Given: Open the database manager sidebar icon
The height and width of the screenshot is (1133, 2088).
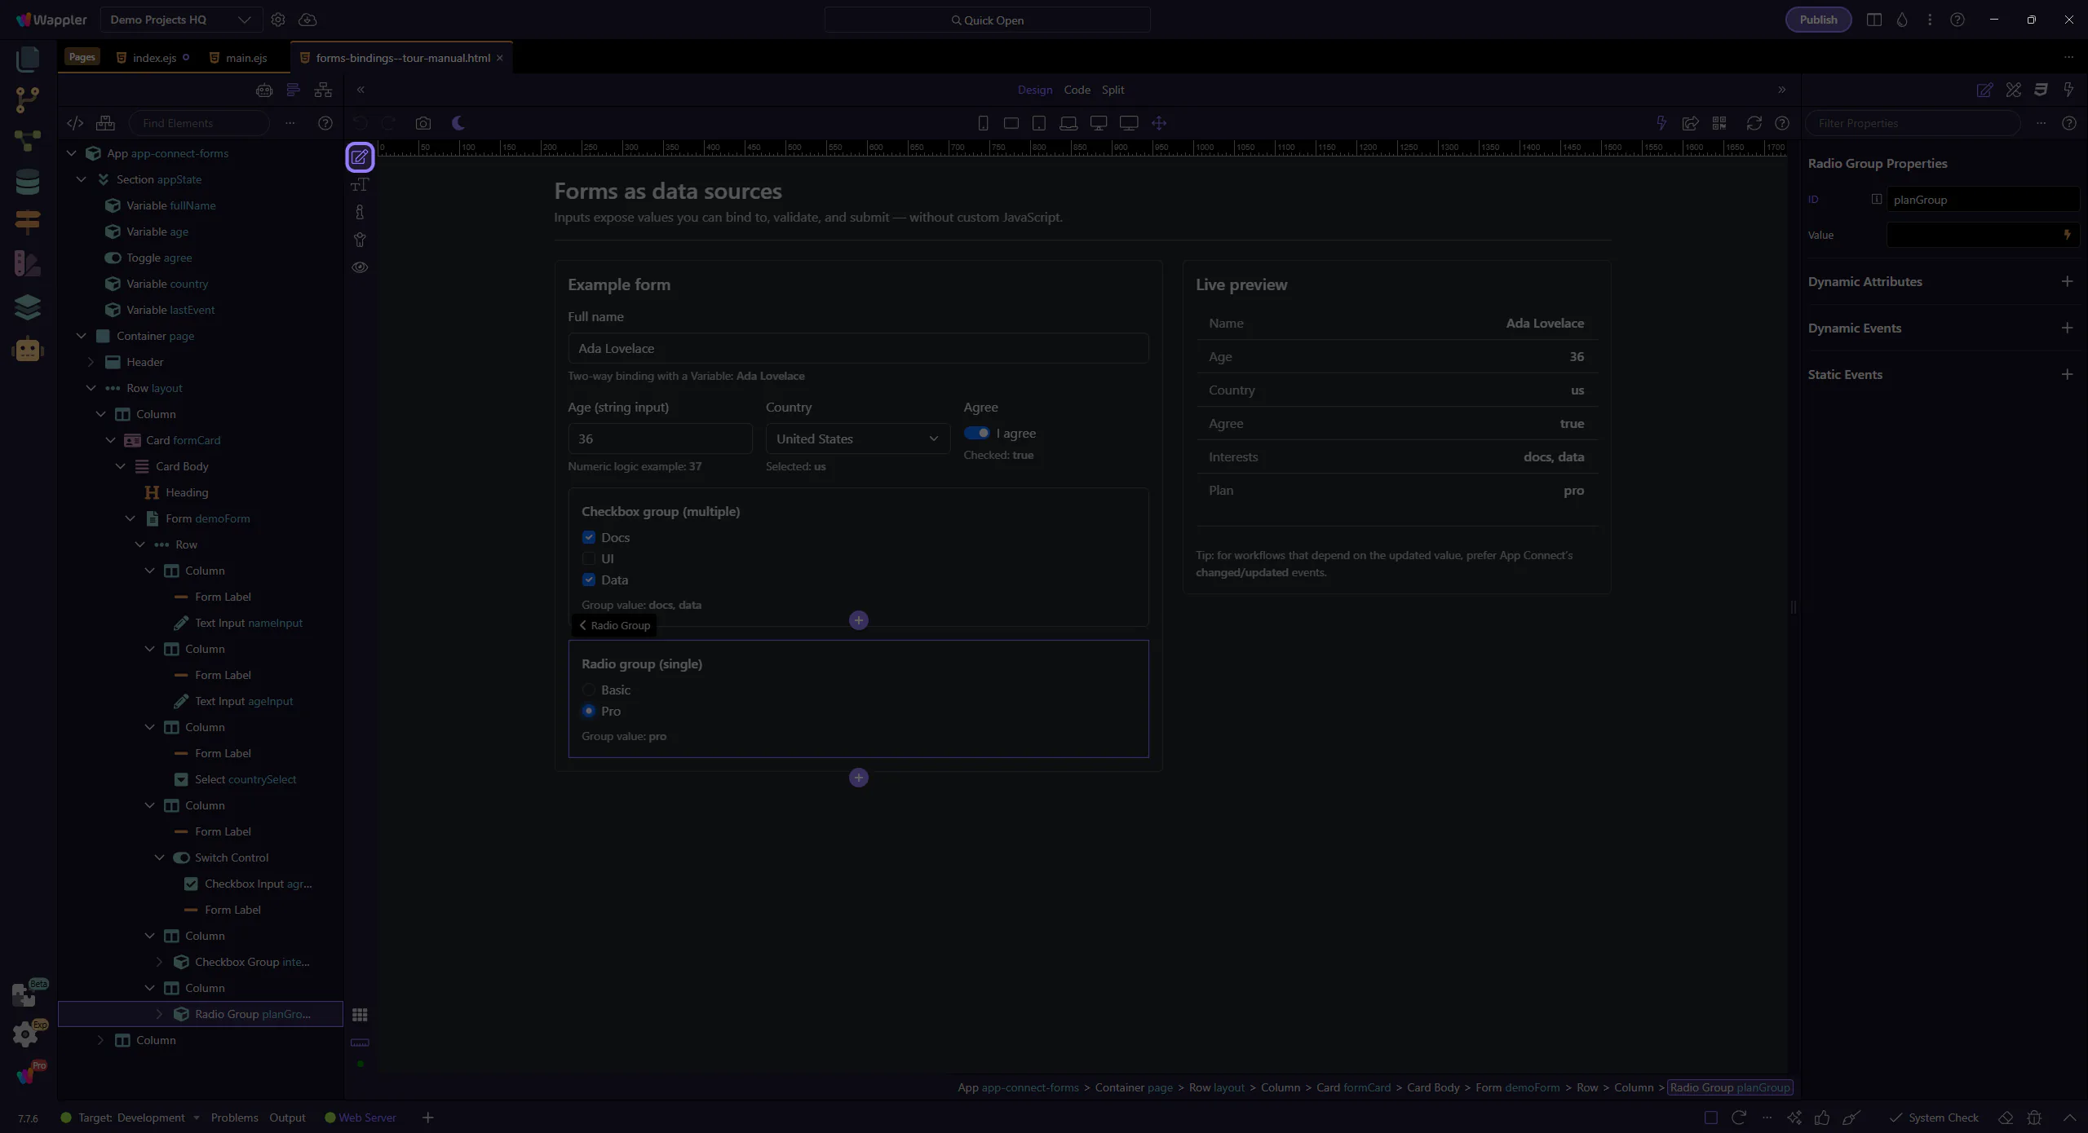Looking at the screenshot, I should click(27, 182).
